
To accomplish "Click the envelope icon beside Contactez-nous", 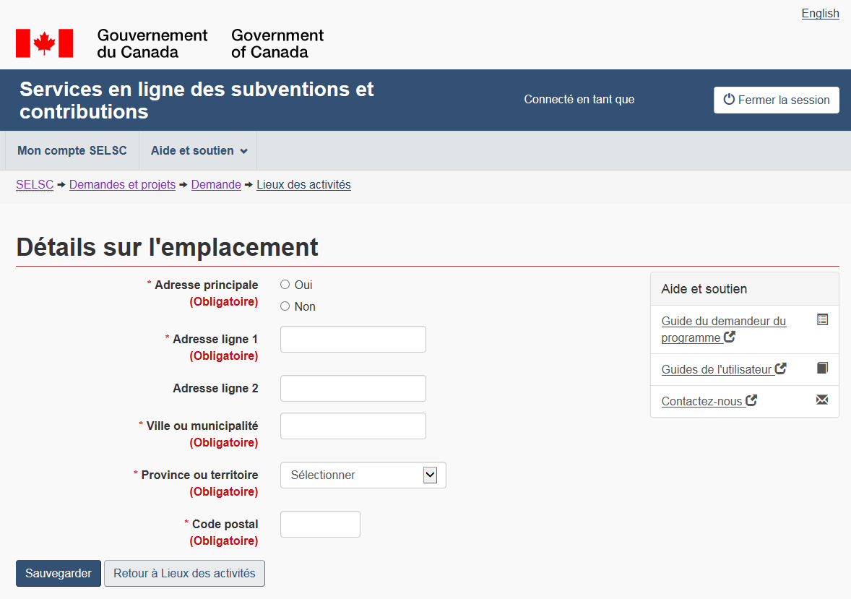I will [x=822, y=400].
